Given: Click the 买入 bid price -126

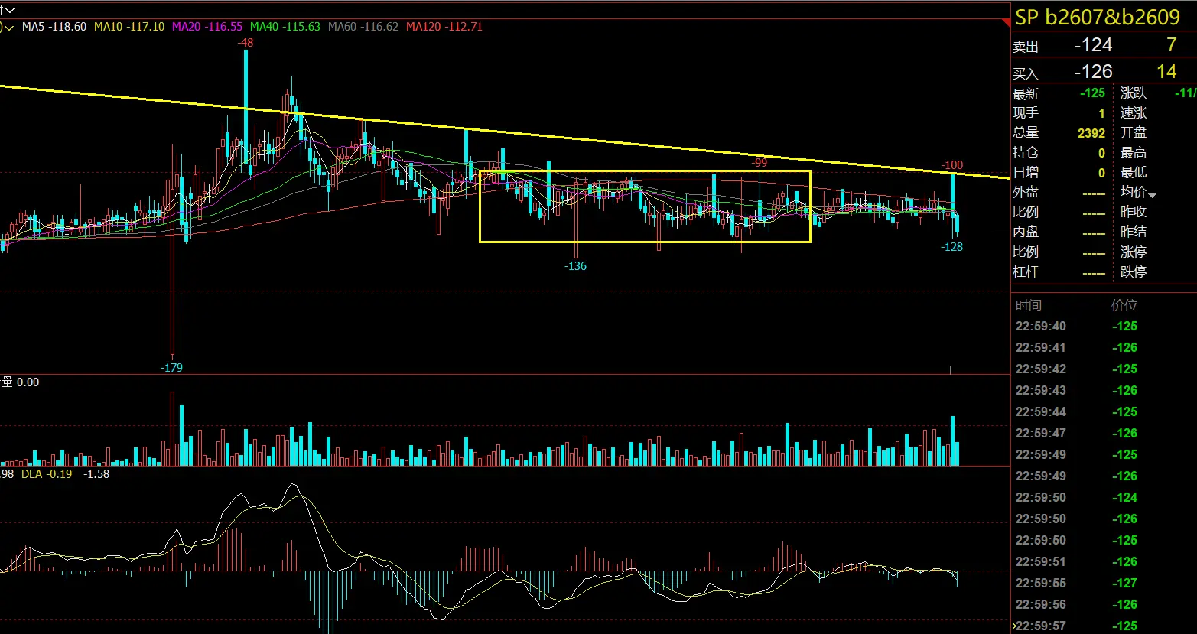Looking at the screenshot, I should coord(1093,72).
